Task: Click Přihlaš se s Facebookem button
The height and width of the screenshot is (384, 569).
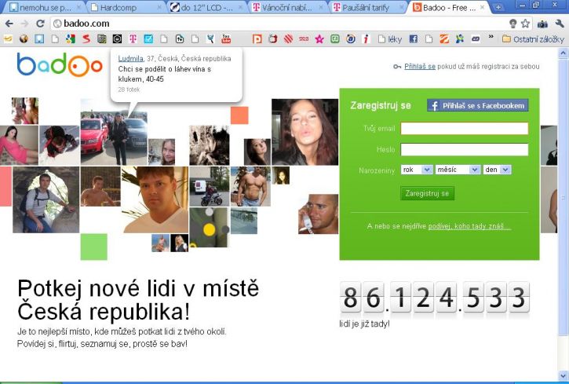Action: (477, 105)
